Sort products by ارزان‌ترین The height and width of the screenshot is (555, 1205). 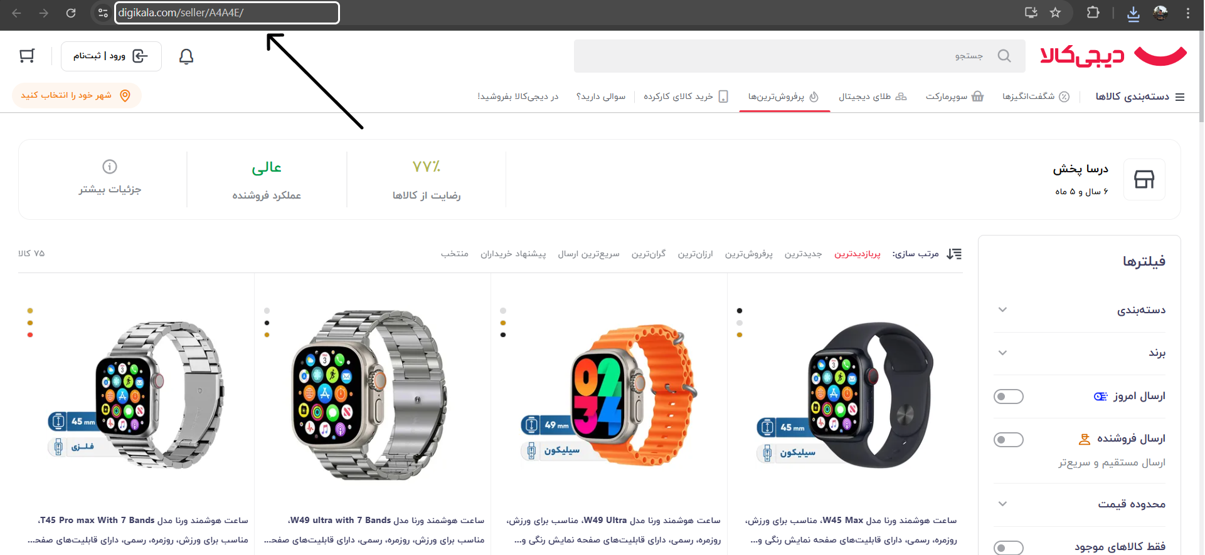pos(695,254)
